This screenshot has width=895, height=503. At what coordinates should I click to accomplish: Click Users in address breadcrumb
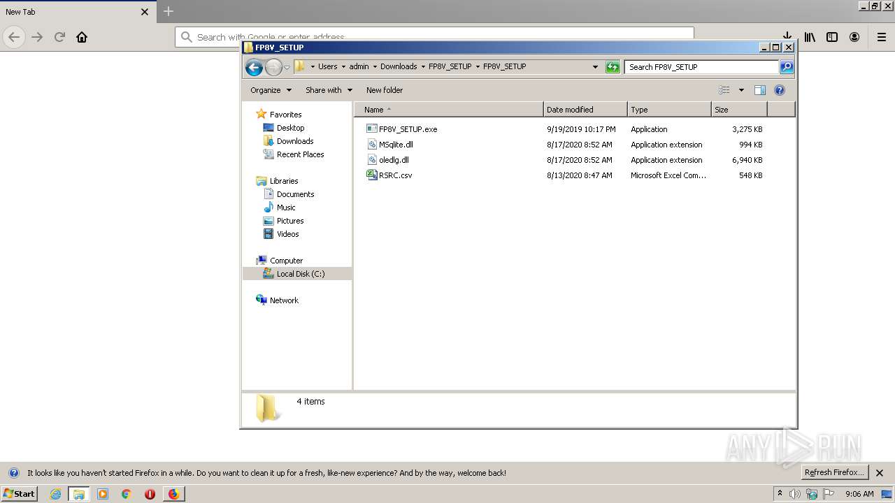(x=327, y=66)
